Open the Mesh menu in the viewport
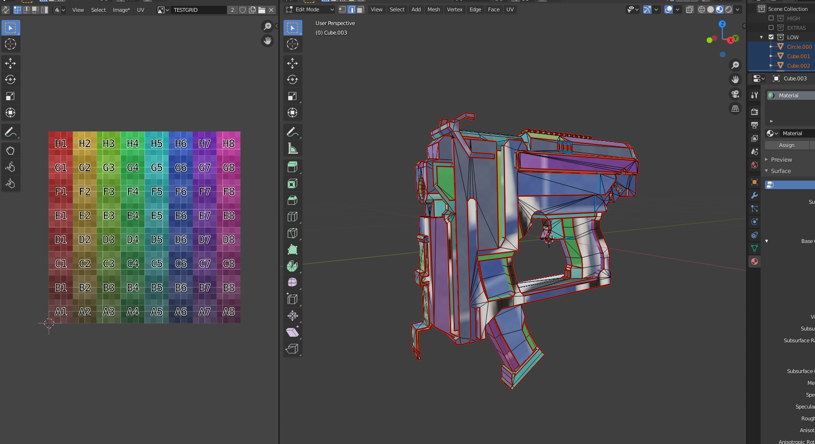The height and width of the screenshot is (444, 815). (x=434, y=9)
